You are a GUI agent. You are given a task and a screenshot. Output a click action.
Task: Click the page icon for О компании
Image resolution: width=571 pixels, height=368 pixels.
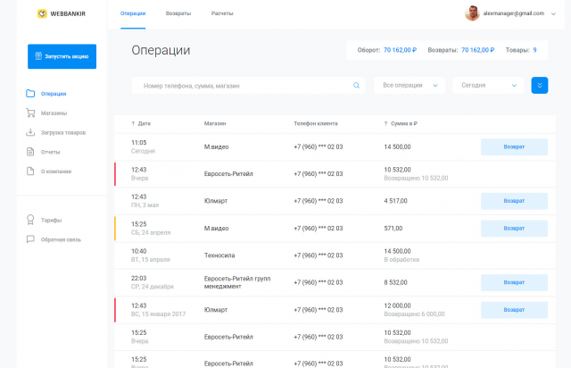[30, 171]
